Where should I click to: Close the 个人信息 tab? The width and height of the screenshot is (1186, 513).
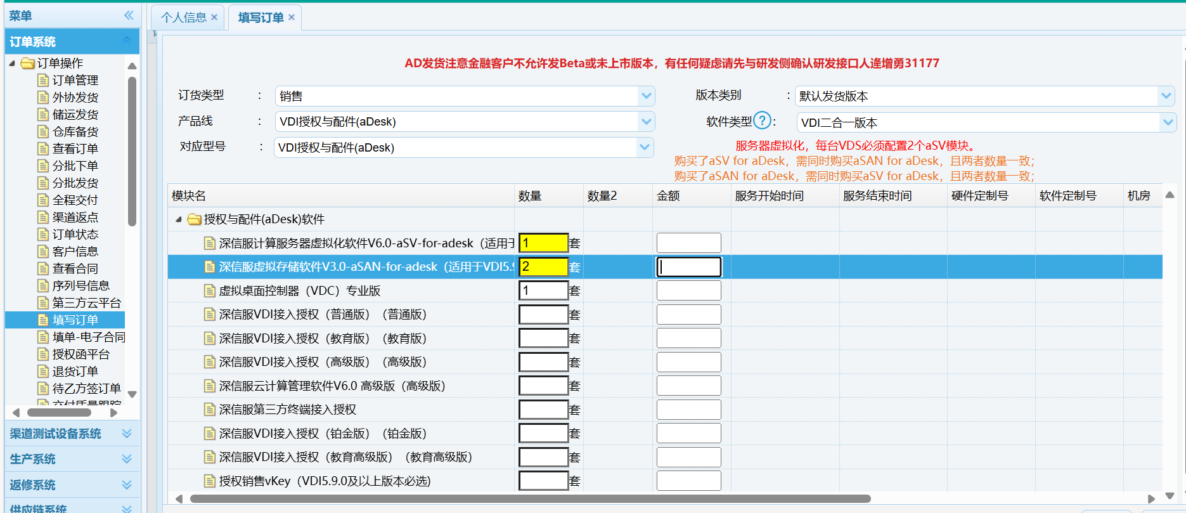(x=214, y=17)
